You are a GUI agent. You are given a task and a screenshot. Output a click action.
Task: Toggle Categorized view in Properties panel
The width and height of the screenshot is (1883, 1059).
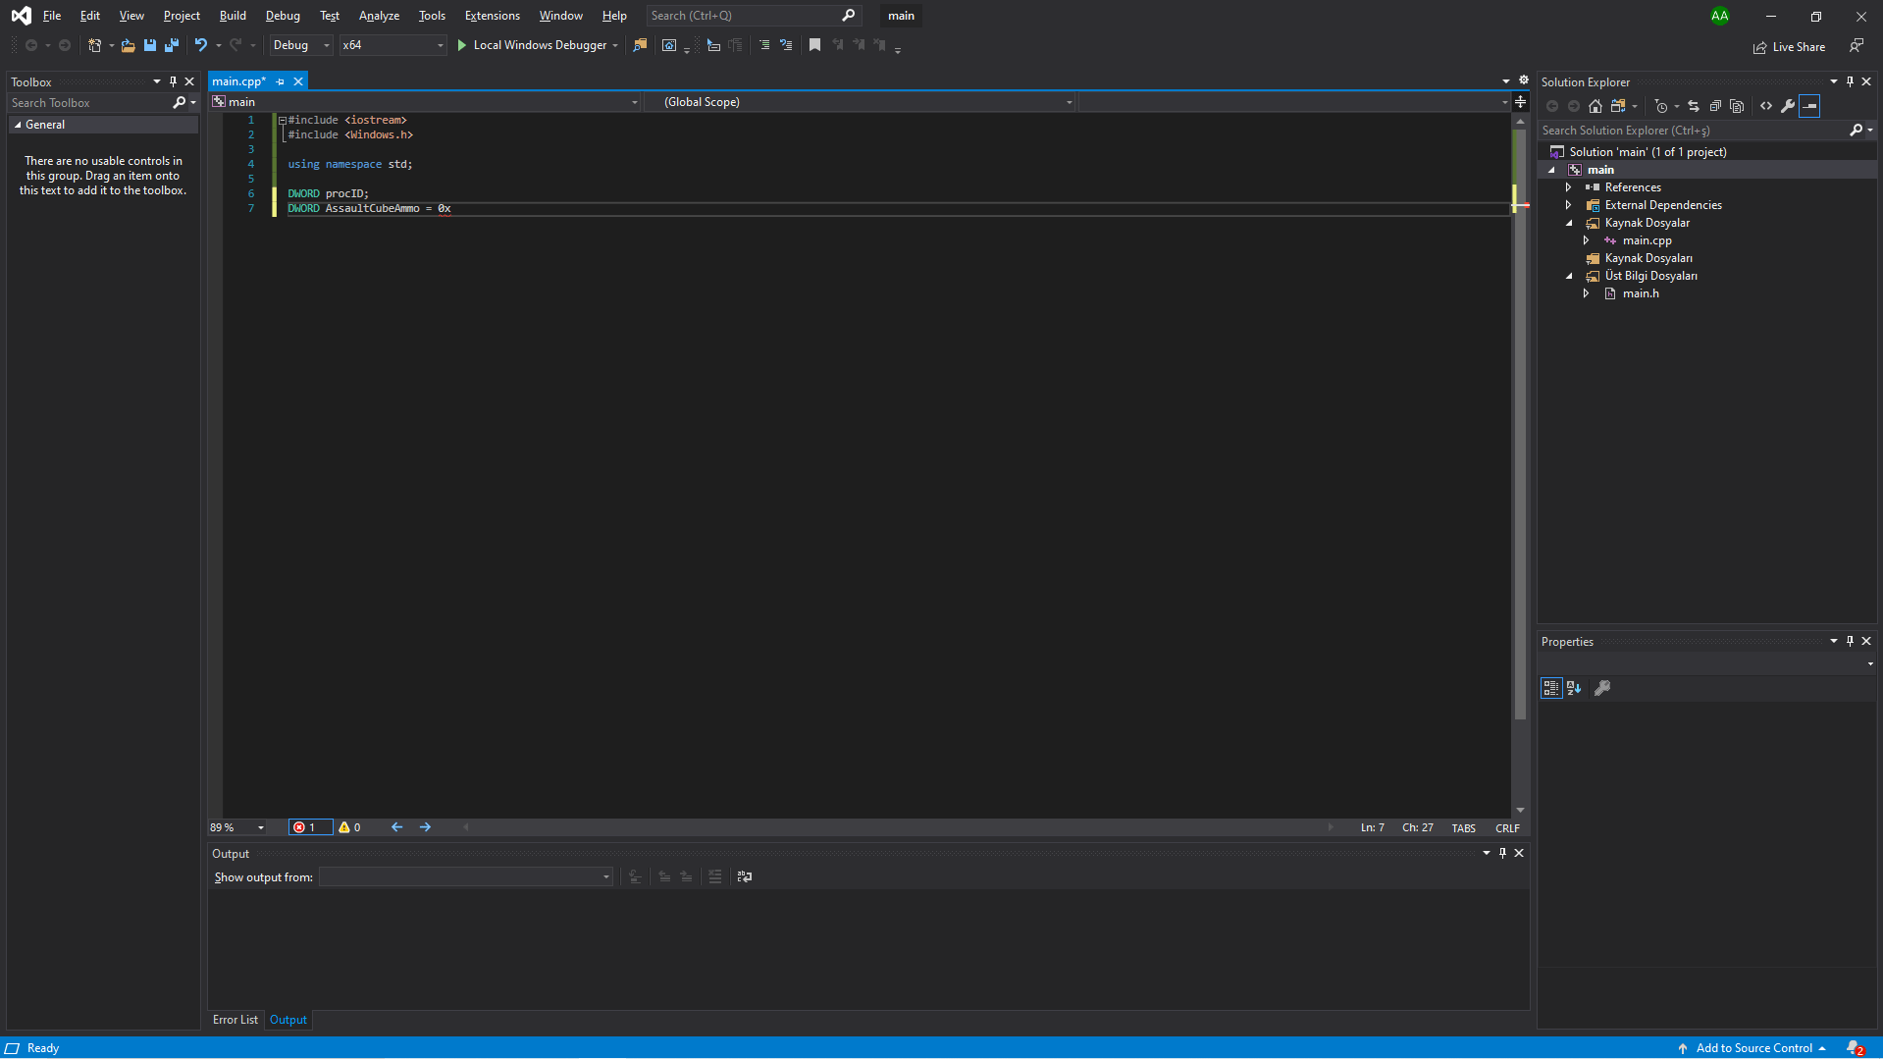coord(1551,688)
